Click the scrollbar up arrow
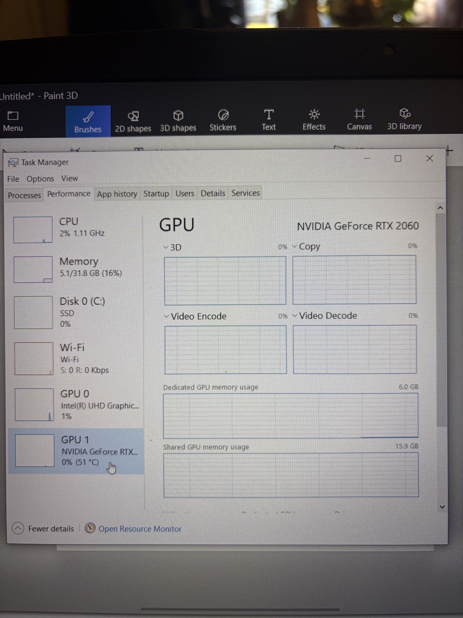Image resolution: width=463 pixels, height=618 pixels. (441, 208)
